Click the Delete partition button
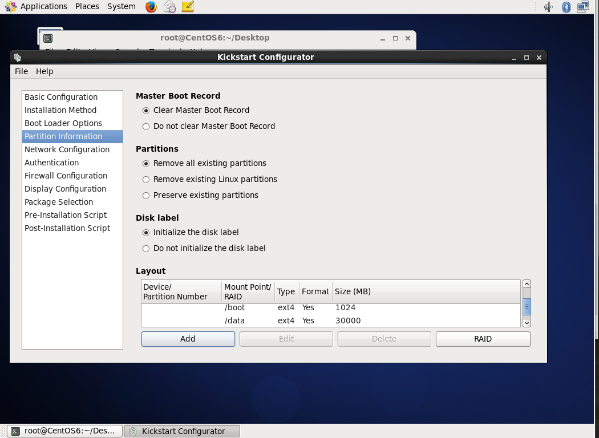The image size is (599, 438). coord(385,339)
